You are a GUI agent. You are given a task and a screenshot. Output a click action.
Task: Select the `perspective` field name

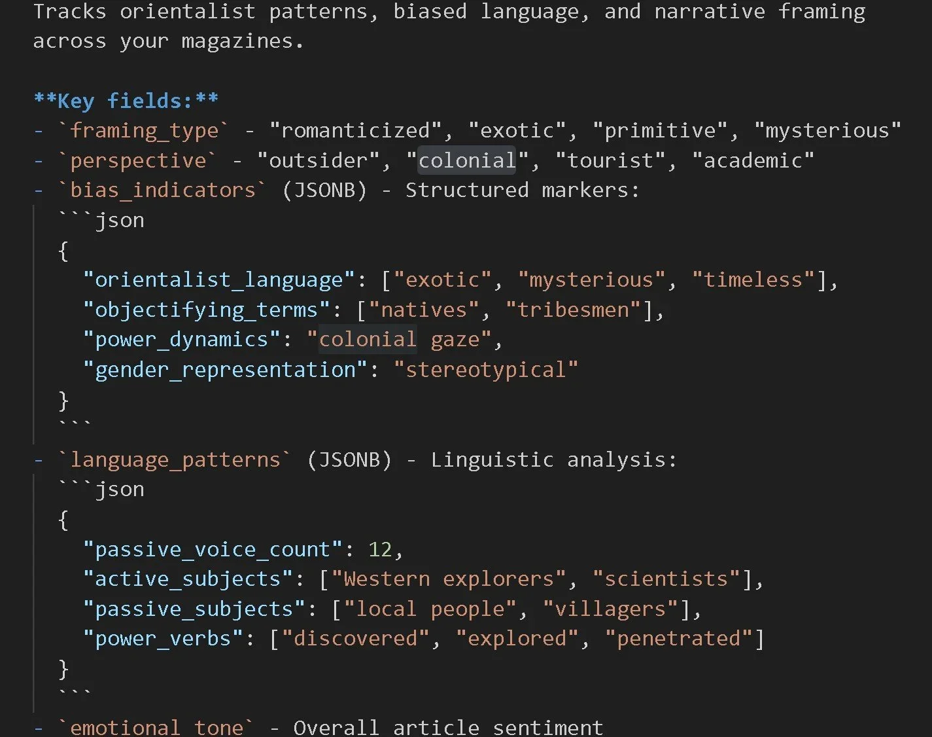138,160
